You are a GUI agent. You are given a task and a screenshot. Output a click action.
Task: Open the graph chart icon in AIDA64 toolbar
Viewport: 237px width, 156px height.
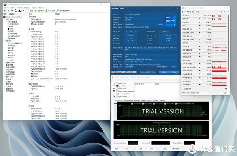[x=23, y=11]
